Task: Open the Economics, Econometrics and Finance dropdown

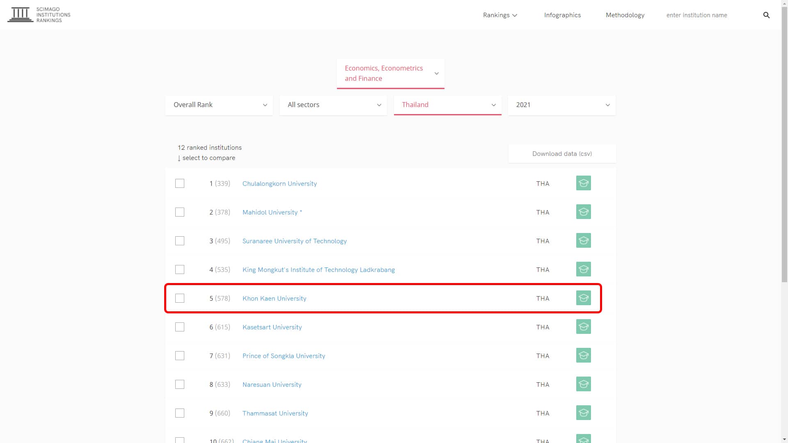Action: (x=391, y=73)
